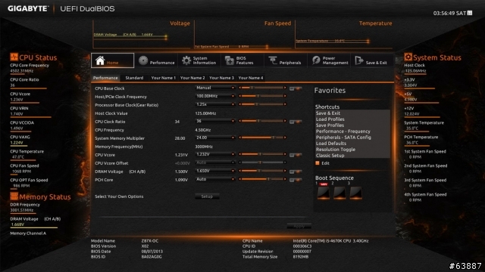Open the CPU Vcore Offset Auto dropdown

pos(215,162)
